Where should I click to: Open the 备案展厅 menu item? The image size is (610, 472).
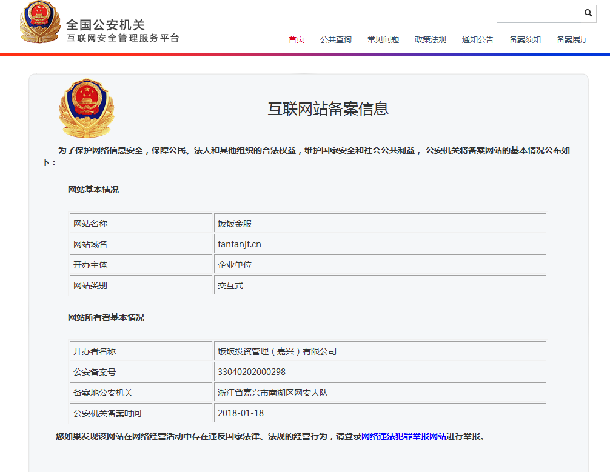pos(572,39)
